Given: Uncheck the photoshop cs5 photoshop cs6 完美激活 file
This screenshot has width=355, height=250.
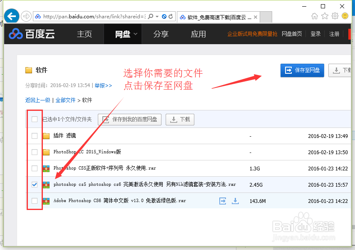Looking at the screenshot, I should 35,185.
